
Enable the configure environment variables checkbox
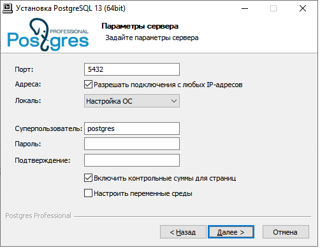pyautogui.click(x=88, y=193)
